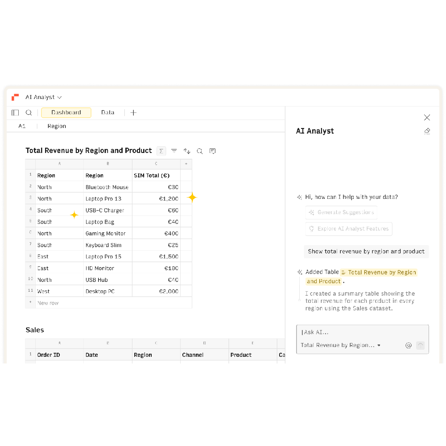Open the Total Revenue by Region context dropdown
The image size is (446, 446).
tap(340, 345)
